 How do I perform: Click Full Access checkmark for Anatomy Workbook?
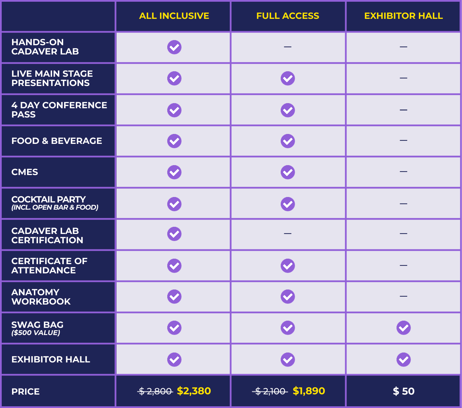pyautogui.click(x=288, y=297)
